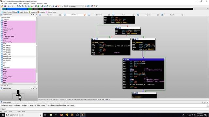The image size is (209, 117).
Task: Open file using the folder toolbar icon
Action: tap(2, 6)
